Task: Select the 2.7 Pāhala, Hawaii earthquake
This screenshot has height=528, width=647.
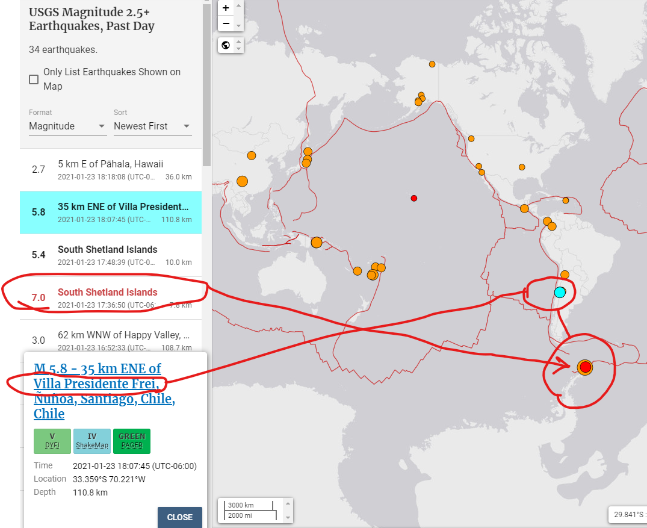Action: [x=111, y=170]
